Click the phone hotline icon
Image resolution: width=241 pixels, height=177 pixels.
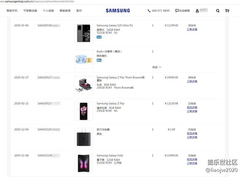pos(149,11)
